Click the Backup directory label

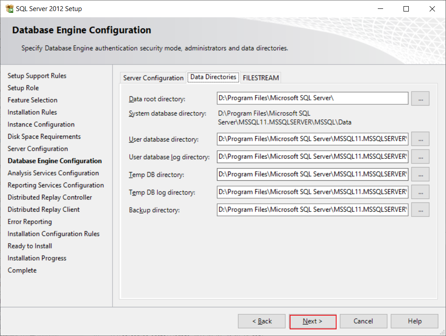154,210
